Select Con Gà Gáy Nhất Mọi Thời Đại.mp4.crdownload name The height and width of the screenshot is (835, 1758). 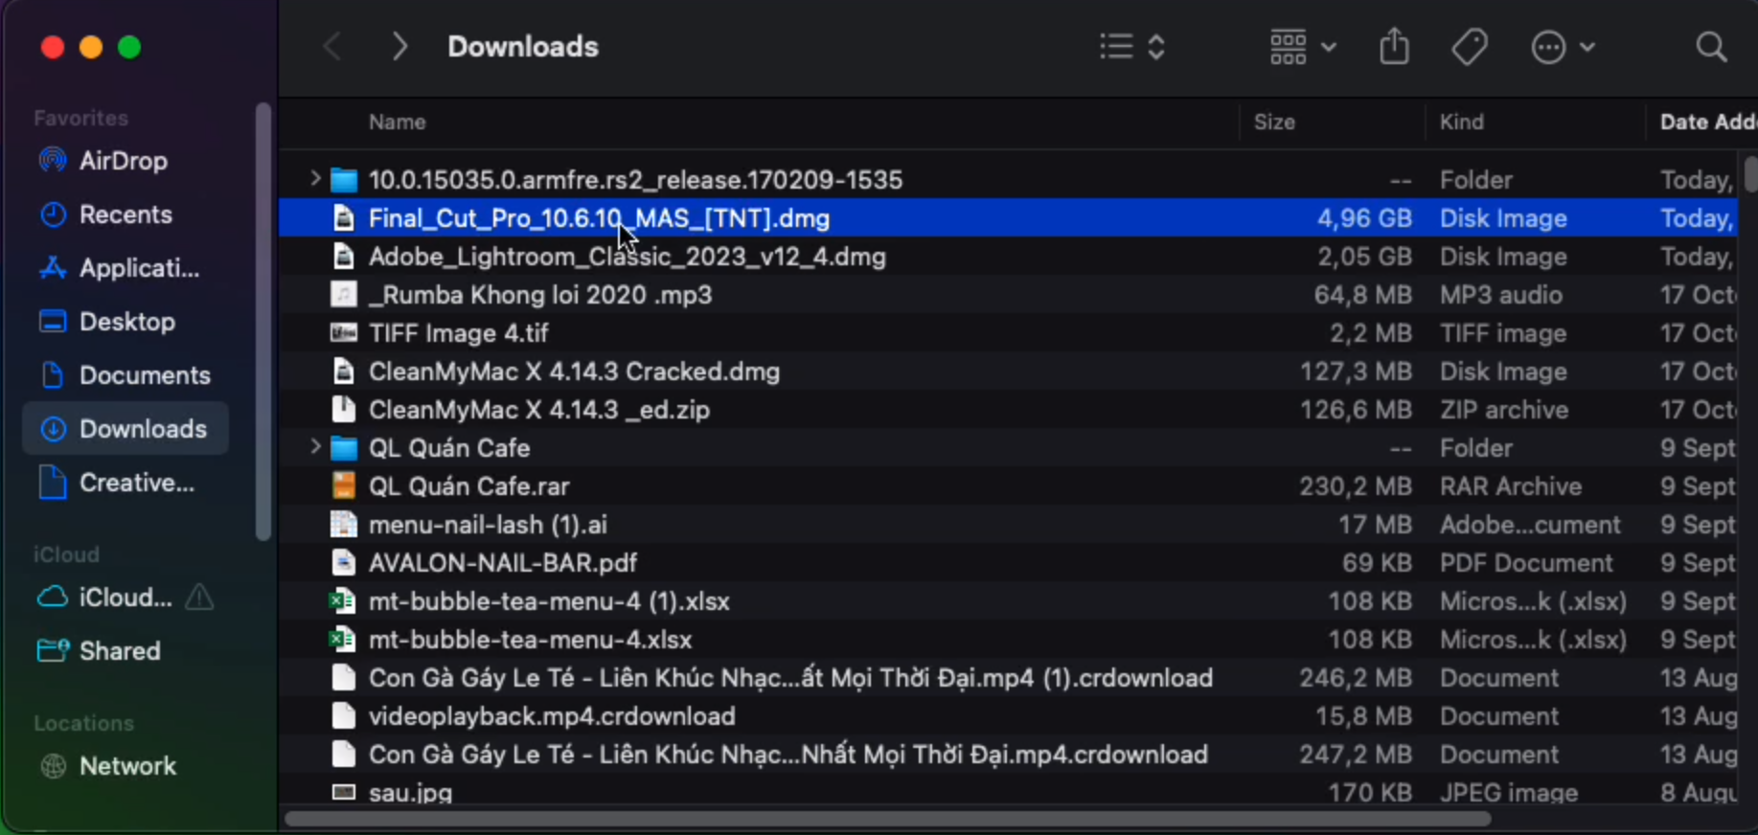788,755
